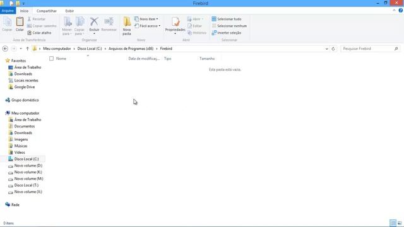Toggle the select-all checkbox in header
Screen dimensions: 404x227
point(51,59)
